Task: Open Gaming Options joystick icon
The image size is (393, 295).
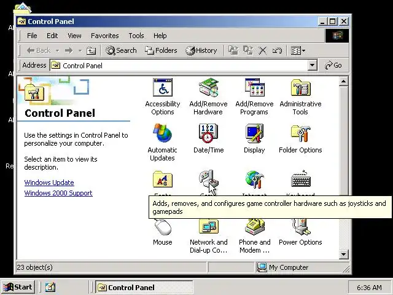Action: tap(208, 179)
